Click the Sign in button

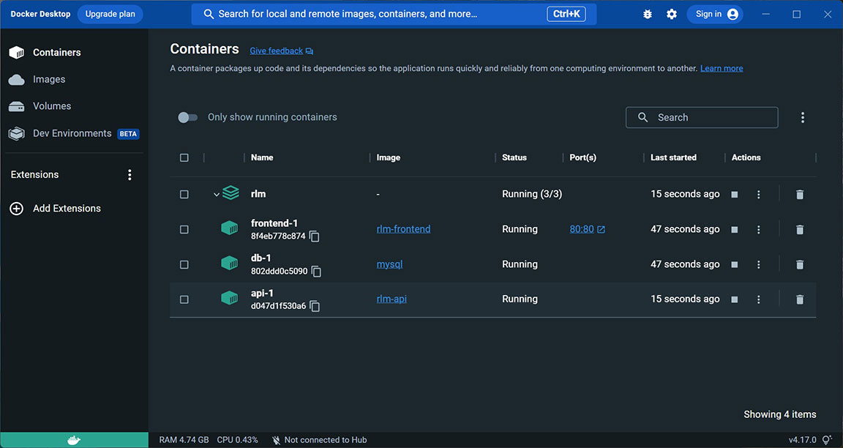pos(715,14)
